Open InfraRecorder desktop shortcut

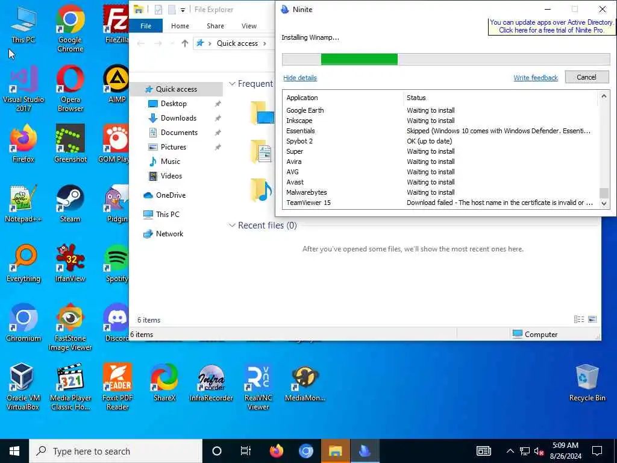[x=211, y=383]
